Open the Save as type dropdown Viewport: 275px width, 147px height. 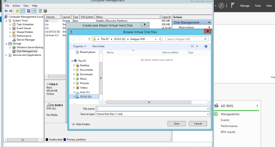(208, 114)
